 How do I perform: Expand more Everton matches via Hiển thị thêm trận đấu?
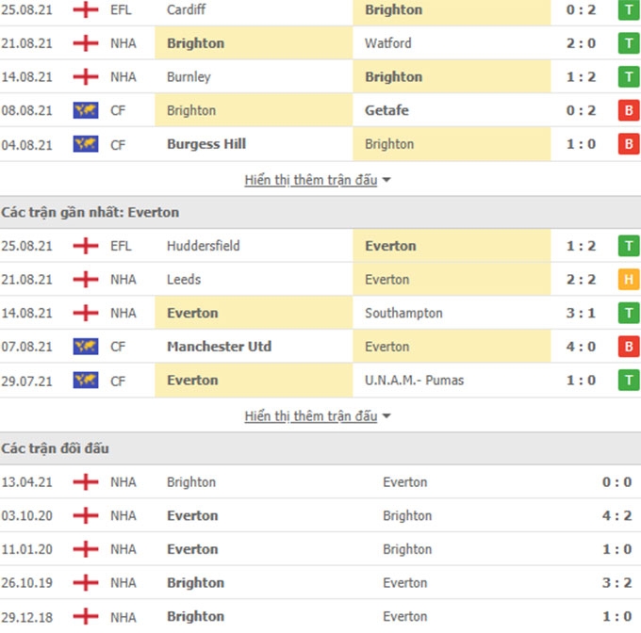311,416
